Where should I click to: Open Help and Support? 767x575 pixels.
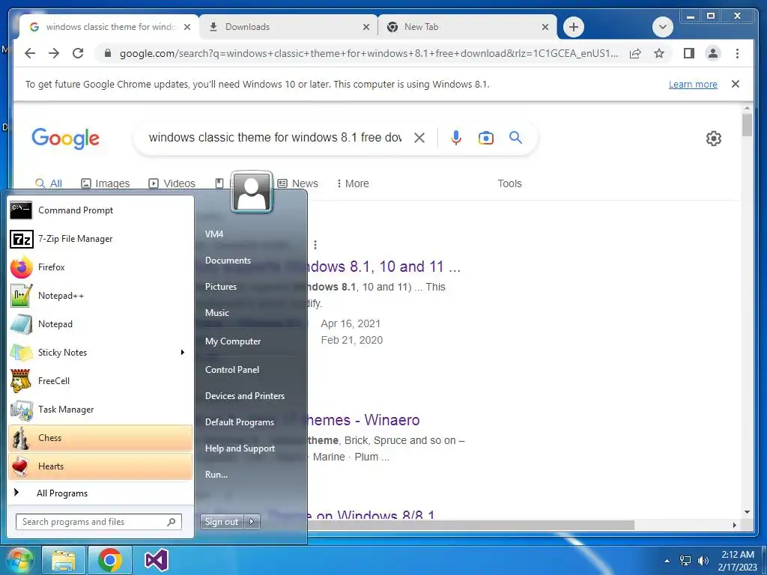tap(240, 448)
